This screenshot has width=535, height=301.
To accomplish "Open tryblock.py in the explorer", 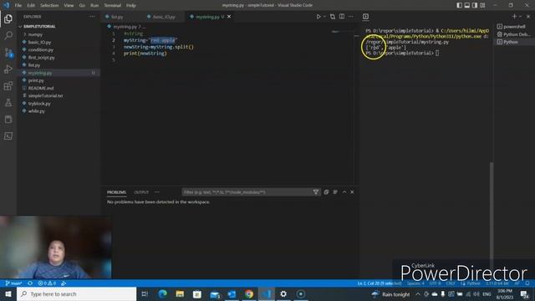I will pyautogui.click(x=39, y=104).
